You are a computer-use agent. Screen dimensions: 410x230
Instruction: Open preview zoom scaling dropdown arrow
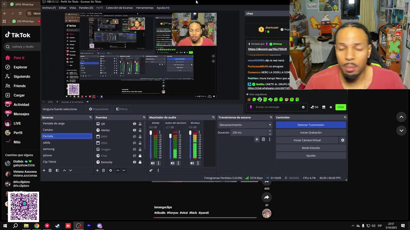click(x=87, y=102)
